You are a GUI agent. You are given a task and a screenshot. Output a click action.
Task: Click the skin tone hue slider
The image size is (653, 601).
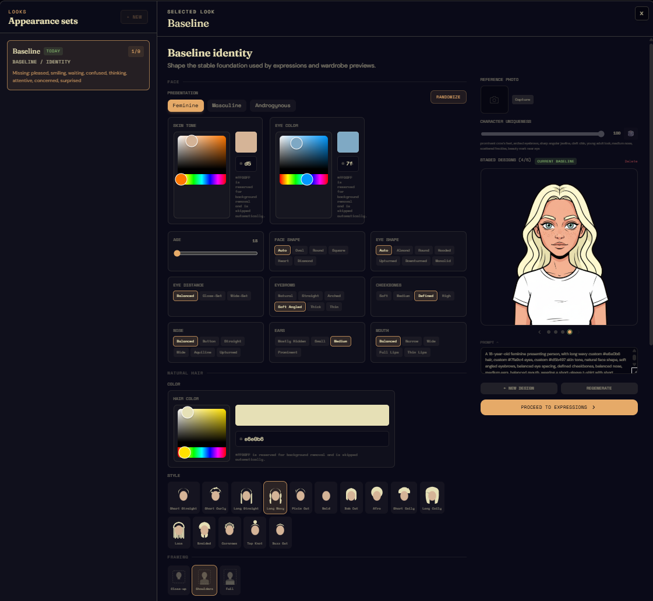pos(202,179)
